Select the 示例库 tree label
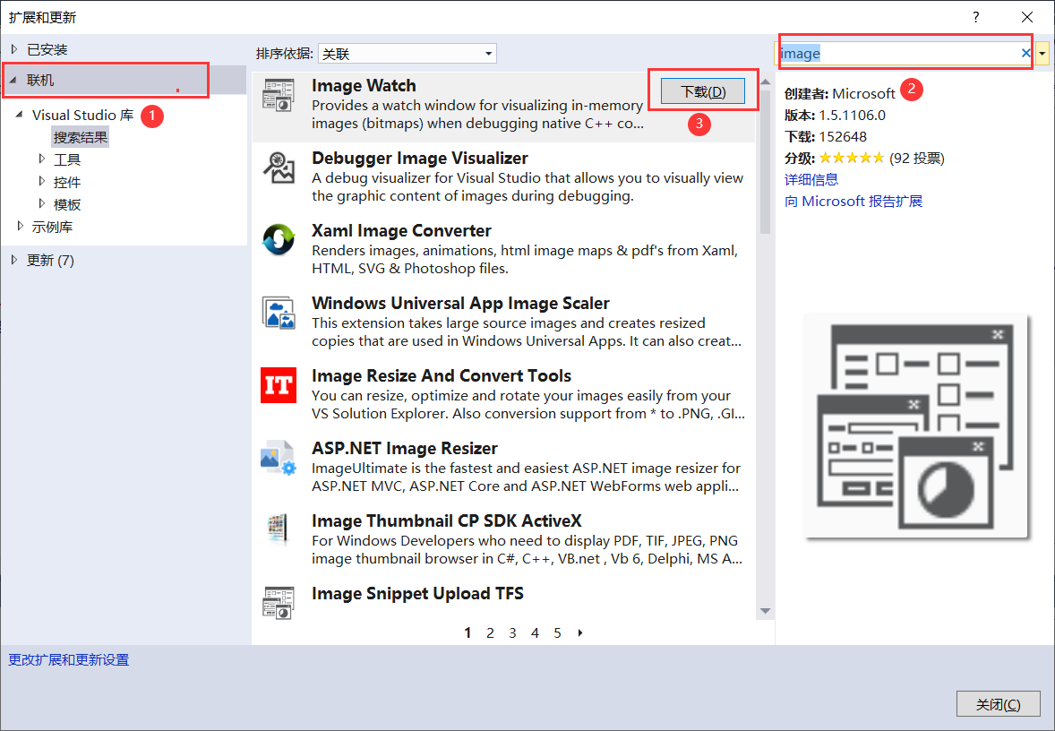1055x731 pixels. point(53,227)
